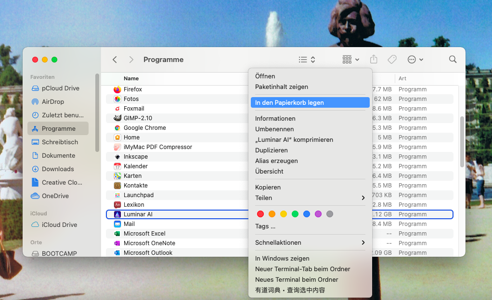Click the Inkscape app icon
This screenshot has height=300, width=492.
117,157
